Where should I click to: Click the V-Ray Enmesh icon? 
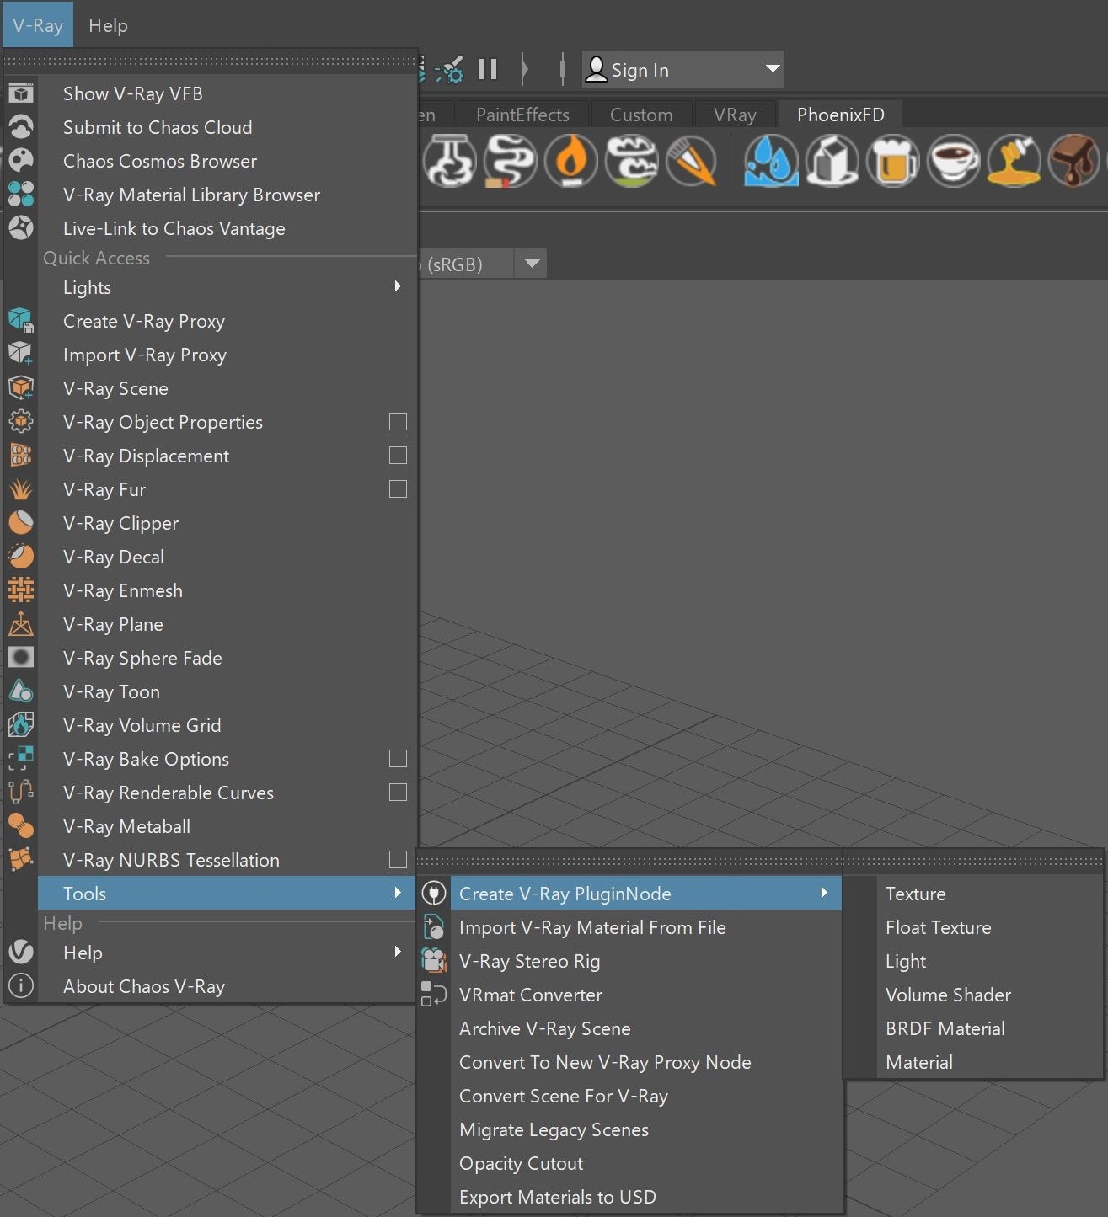point(21,590)
